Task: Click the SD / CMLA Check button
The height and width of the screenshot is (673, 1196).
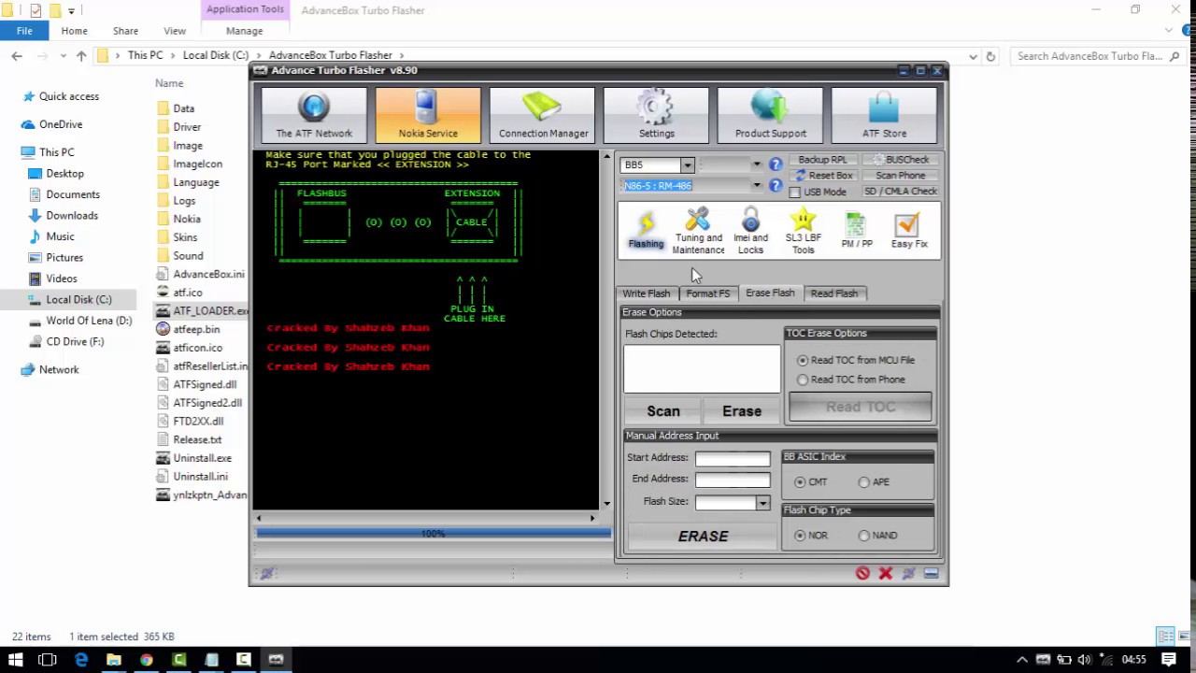Action: 900,192
